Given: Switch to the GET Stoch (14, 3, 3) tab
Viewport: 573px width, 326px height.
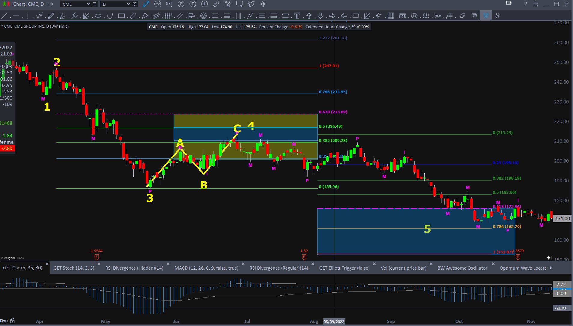Looking at the screenshot, I should (74, 268).
